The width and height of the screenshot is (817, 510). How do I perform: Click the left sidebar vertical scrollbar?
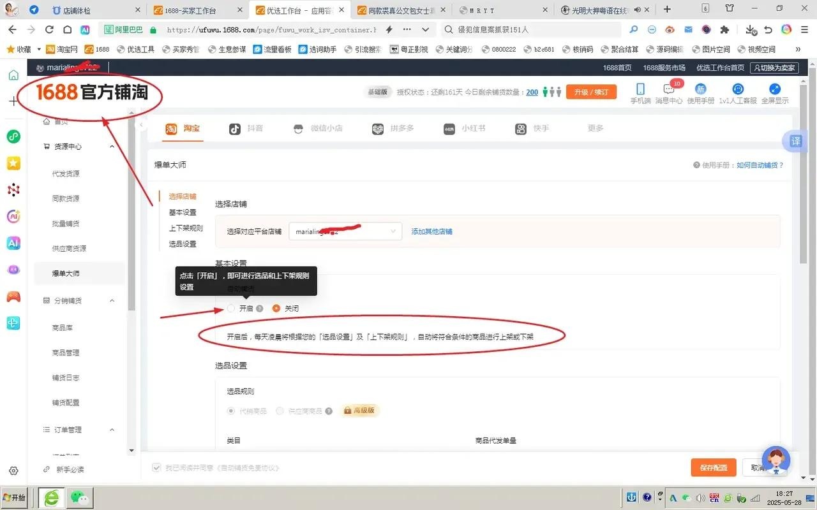[x=131, y=214]
